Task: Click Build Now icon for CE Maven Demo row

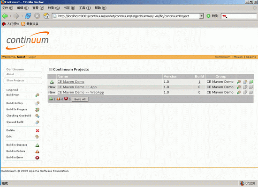Action: [239, 82]
